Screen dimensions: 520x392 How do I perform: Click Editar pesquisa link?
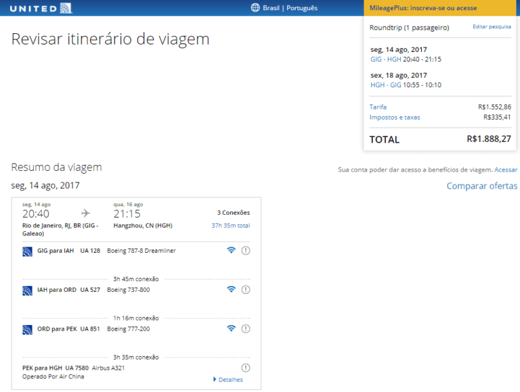[x=492, y=27]
